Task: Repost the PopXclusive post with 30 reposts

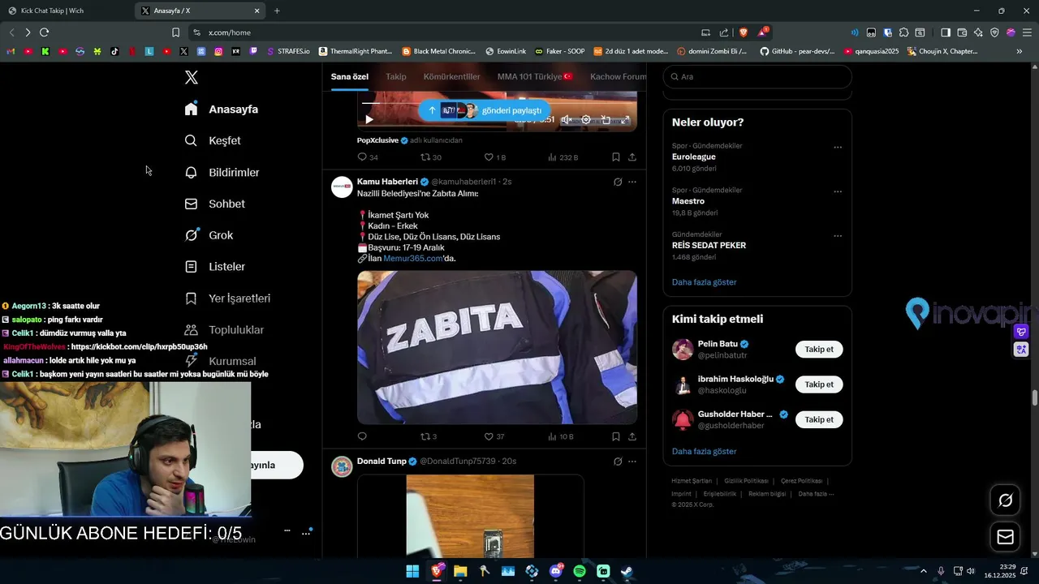Action: point(430,157)
